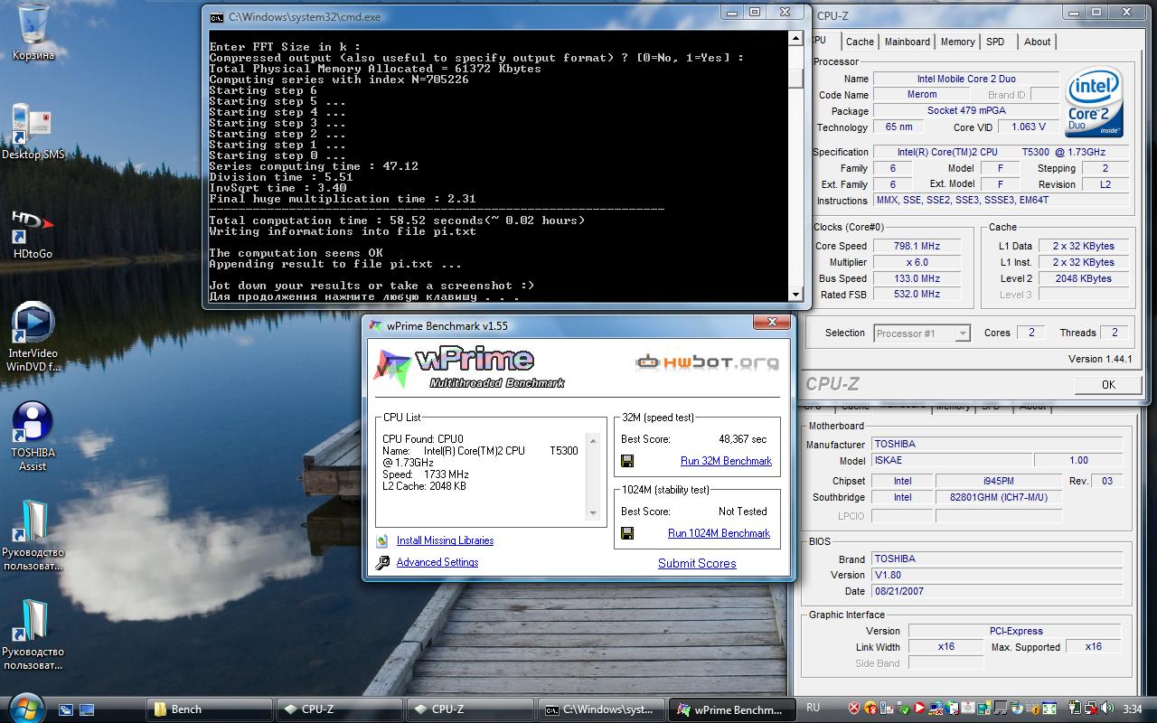This screenshot has height=723, width=1157.
Task: Launch the HDtoGo desktop shortcut
Action: coord(33,233)
